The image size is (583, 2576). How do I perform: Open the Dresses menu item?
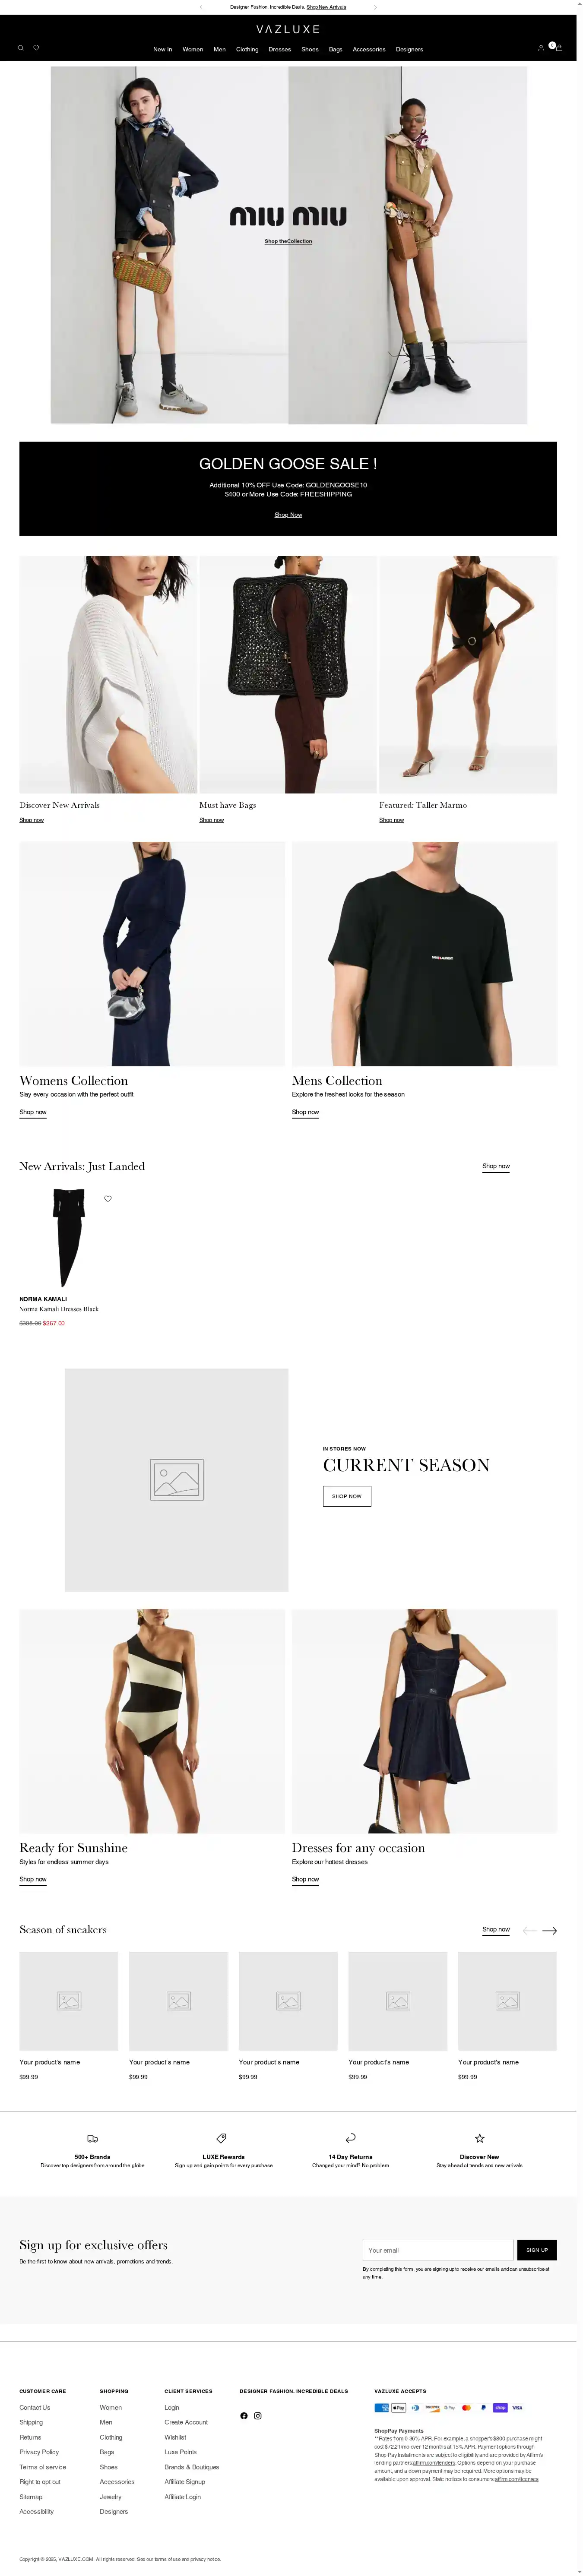coord(280,49)
